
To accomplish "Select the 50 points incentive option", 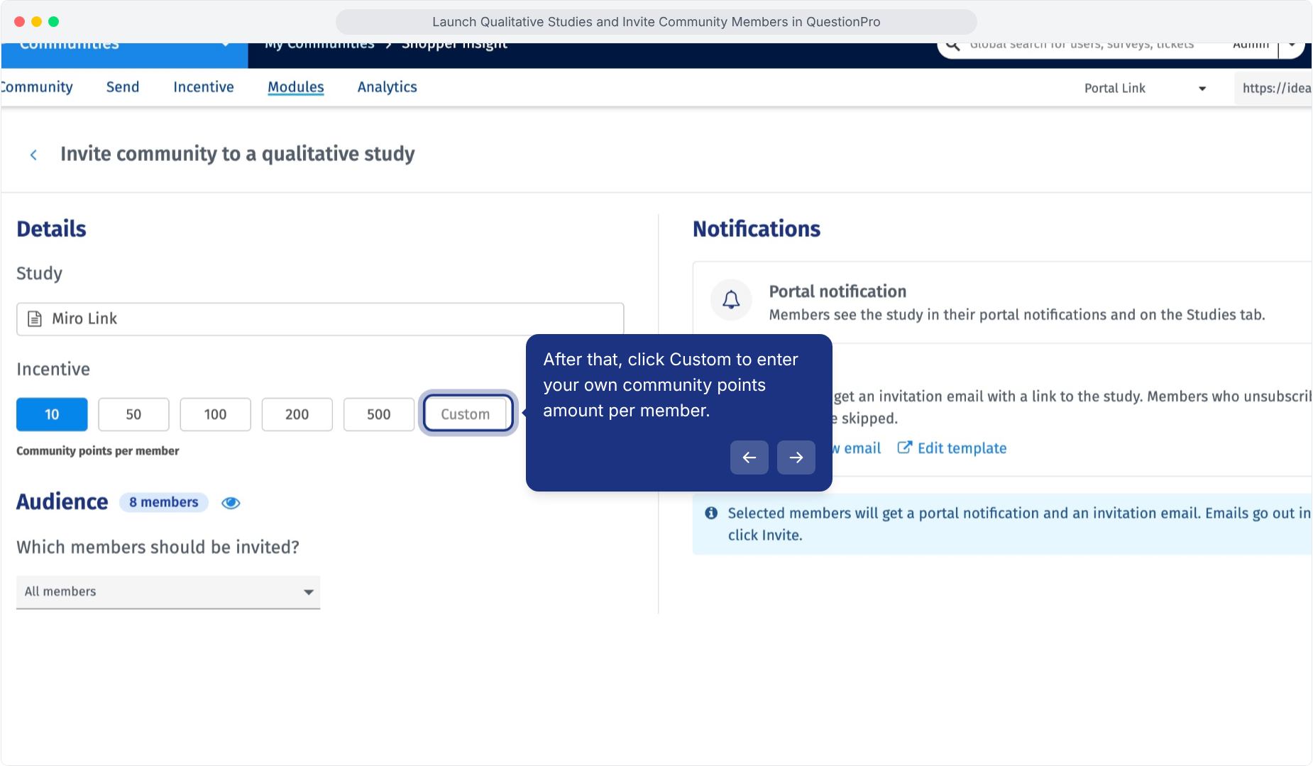I will (133, 414).
